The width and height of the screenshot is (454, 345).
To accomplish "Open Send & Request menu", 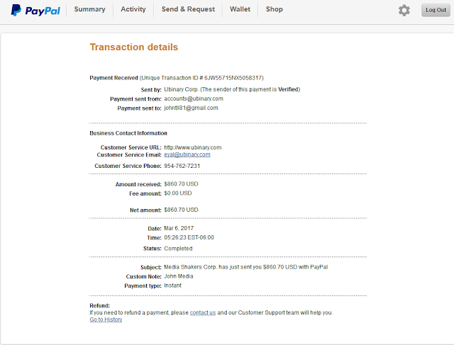I will click(x=188, y=9).
